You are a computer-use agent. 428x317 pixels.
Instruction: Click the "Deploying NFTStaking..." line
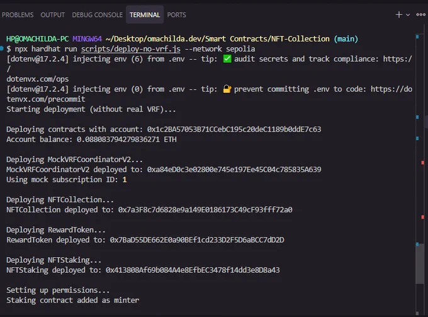point(53,260)
